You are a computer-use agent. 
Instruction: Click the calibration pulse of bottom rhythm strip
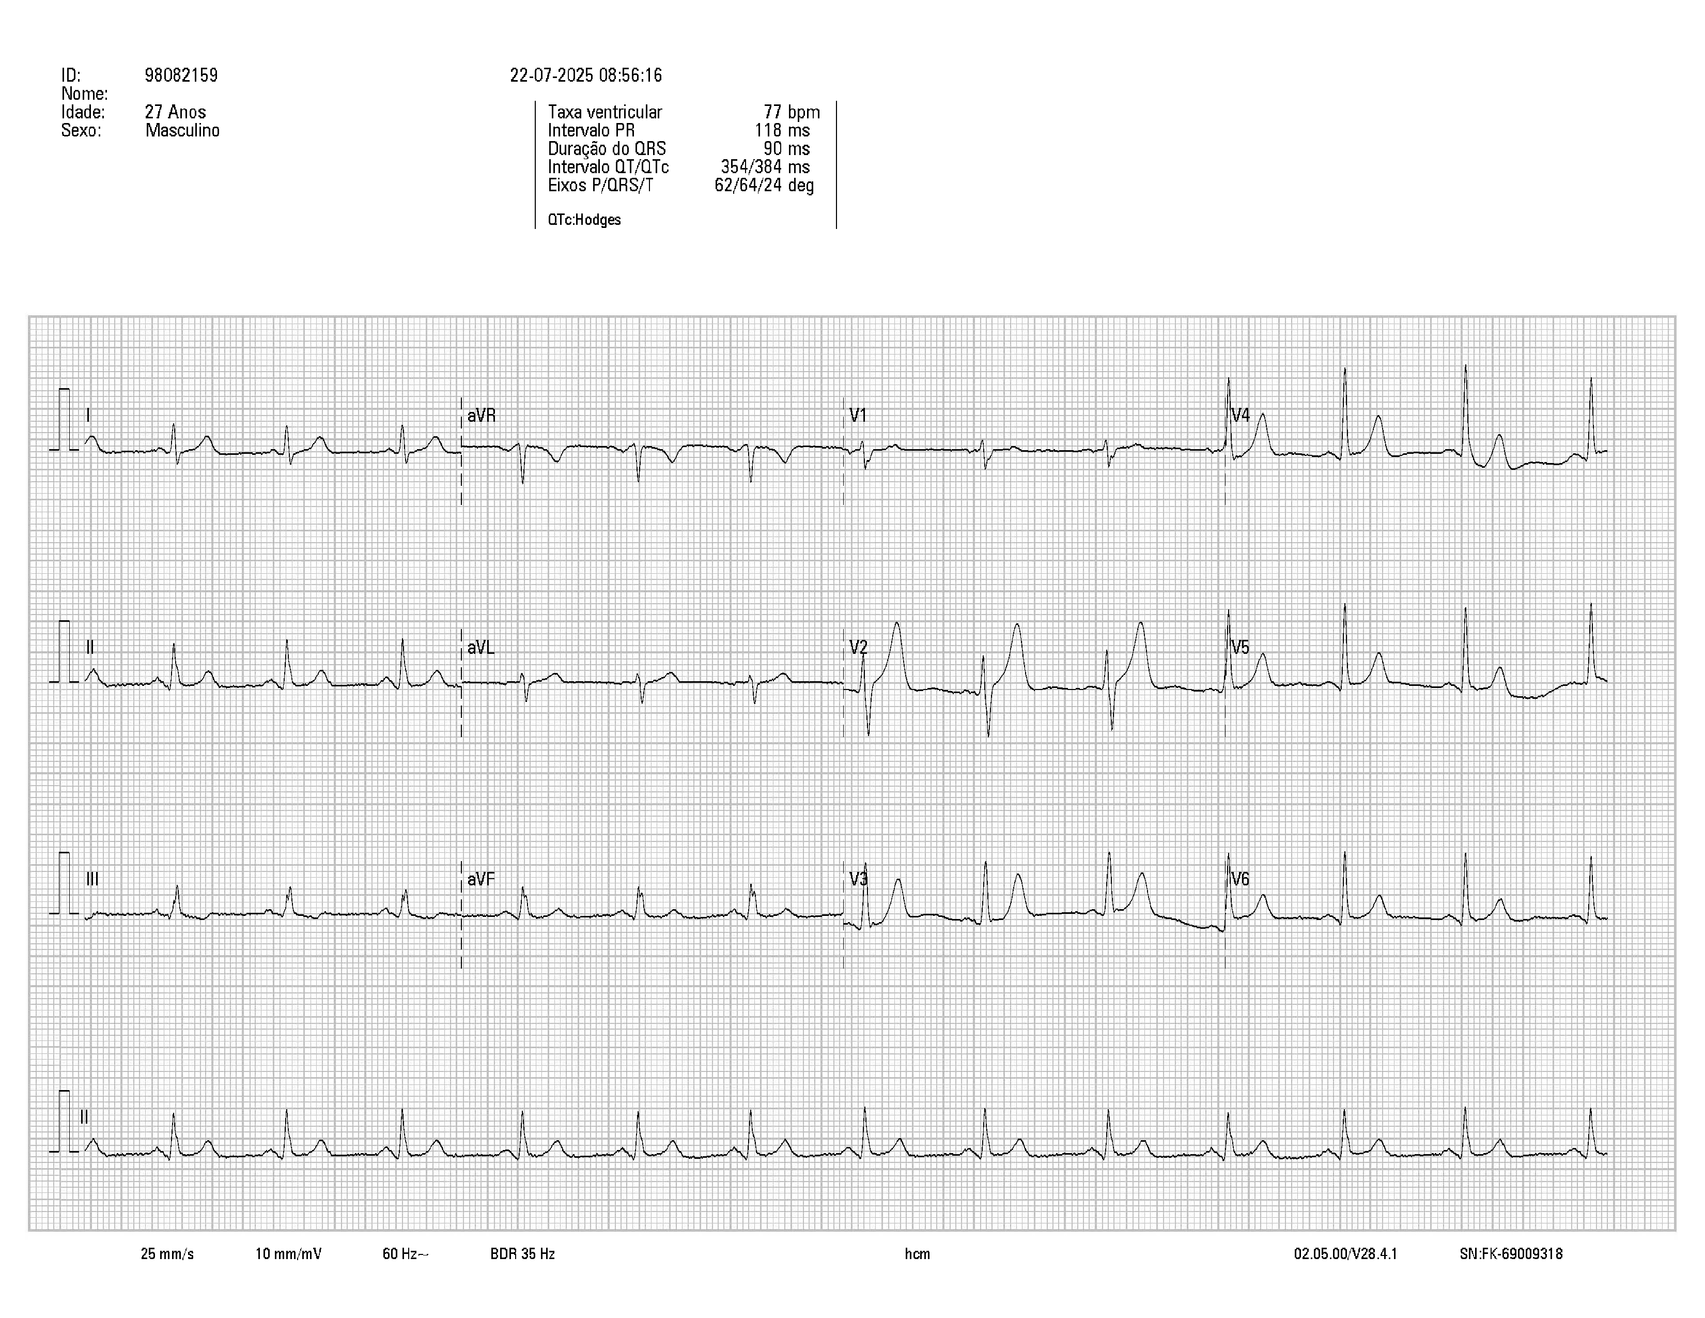(x=64, y=1121)
